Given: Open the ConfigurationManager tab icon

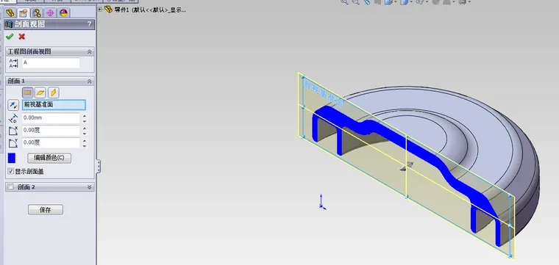Looking at the screenshot, I should click(37, 13).
